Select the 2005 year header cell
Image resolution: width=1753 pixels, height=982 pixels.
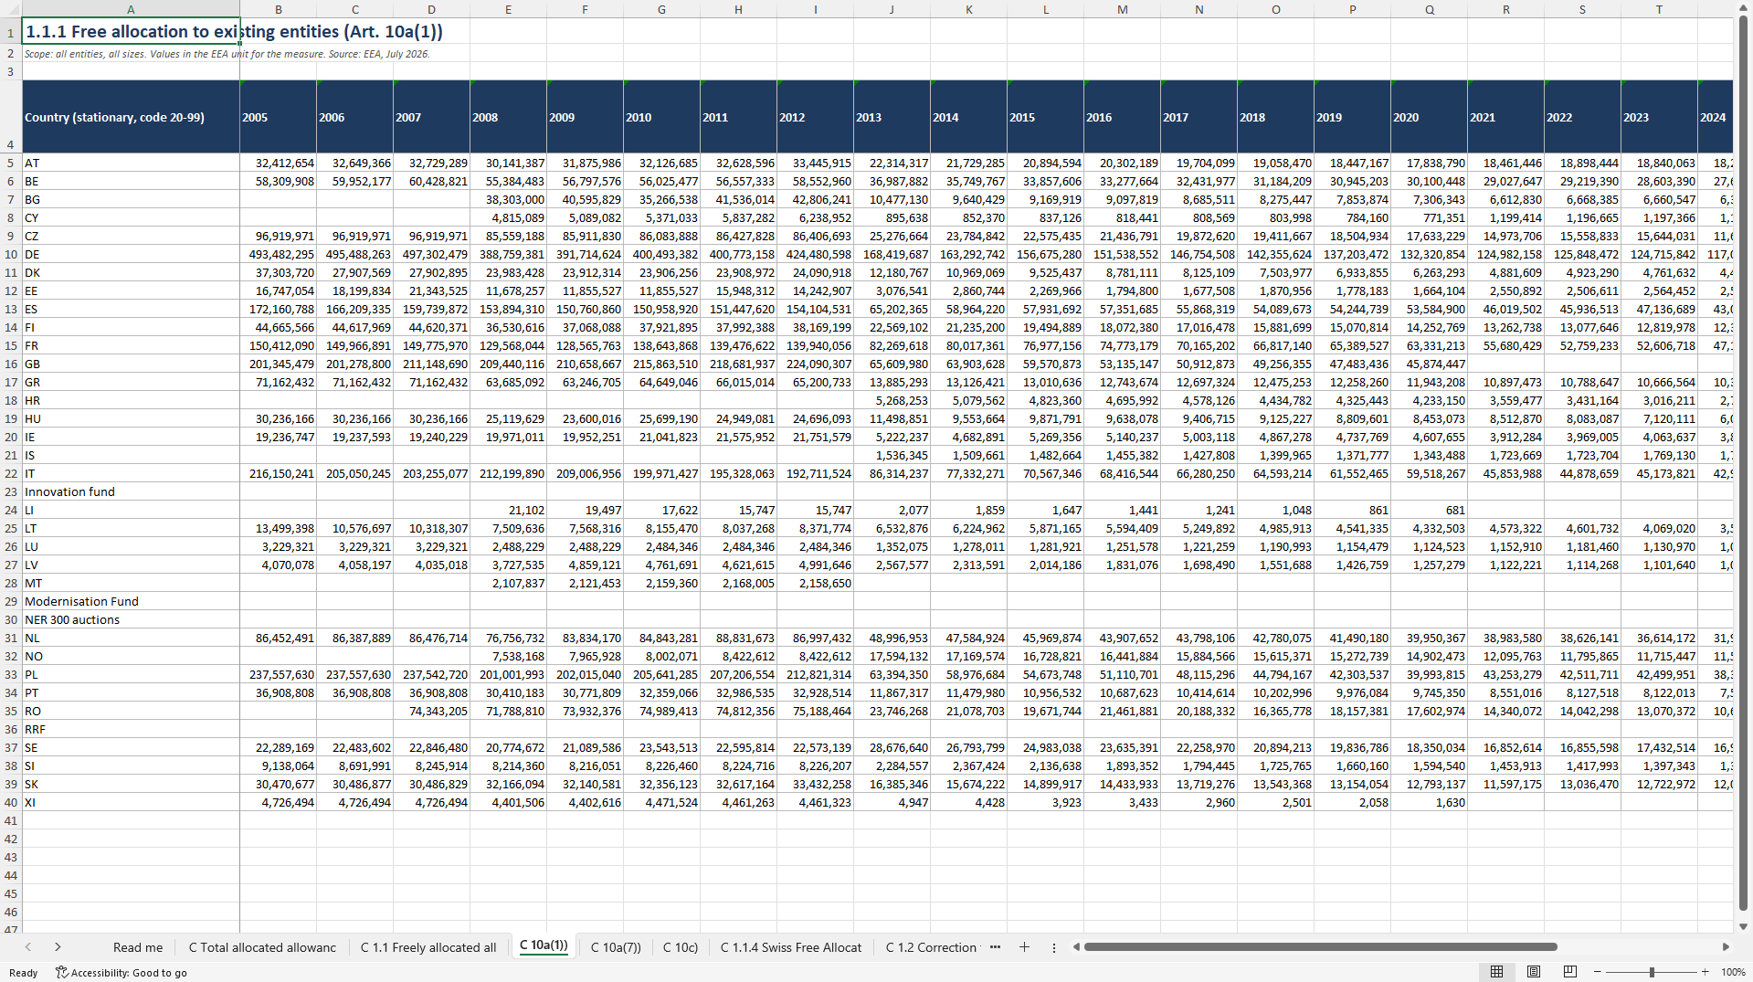pos(278,117)
